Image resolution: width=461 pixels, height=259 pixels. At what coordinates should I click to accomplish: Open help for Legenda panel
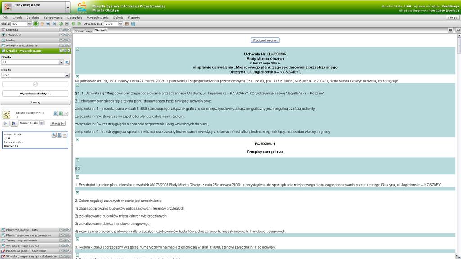pyautogui.click(x=61, y=30)
